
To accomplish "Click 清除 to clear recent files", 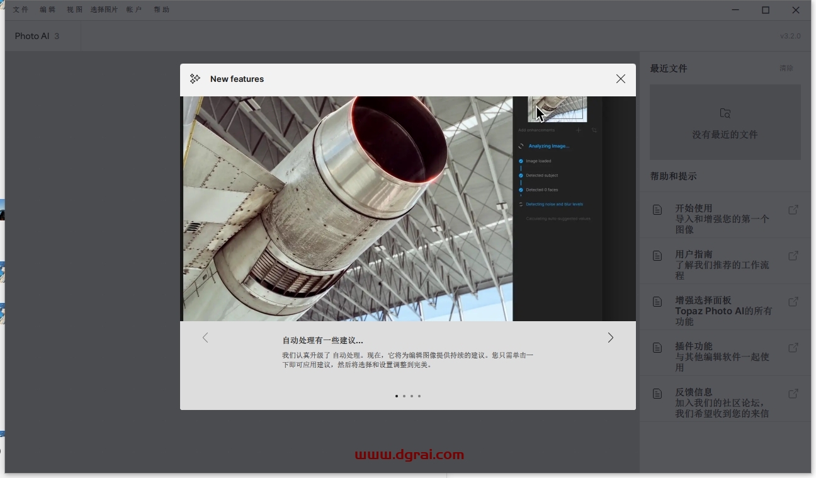I will [x=786, y=68].
